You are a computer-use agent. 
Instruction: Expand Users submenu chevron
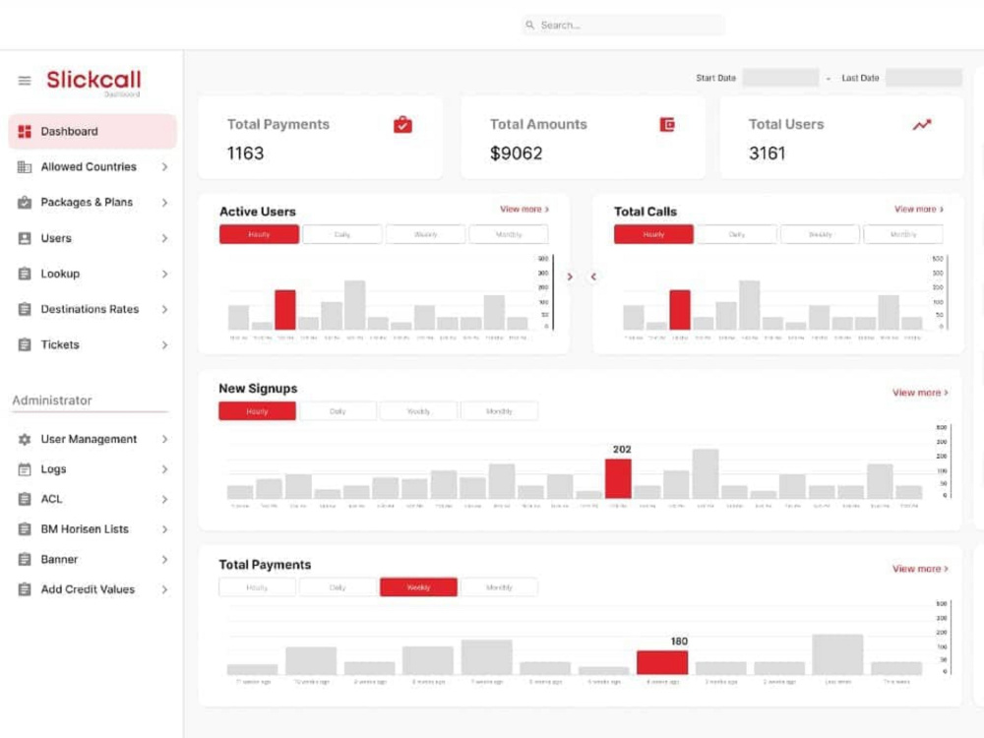click(164, 238)
